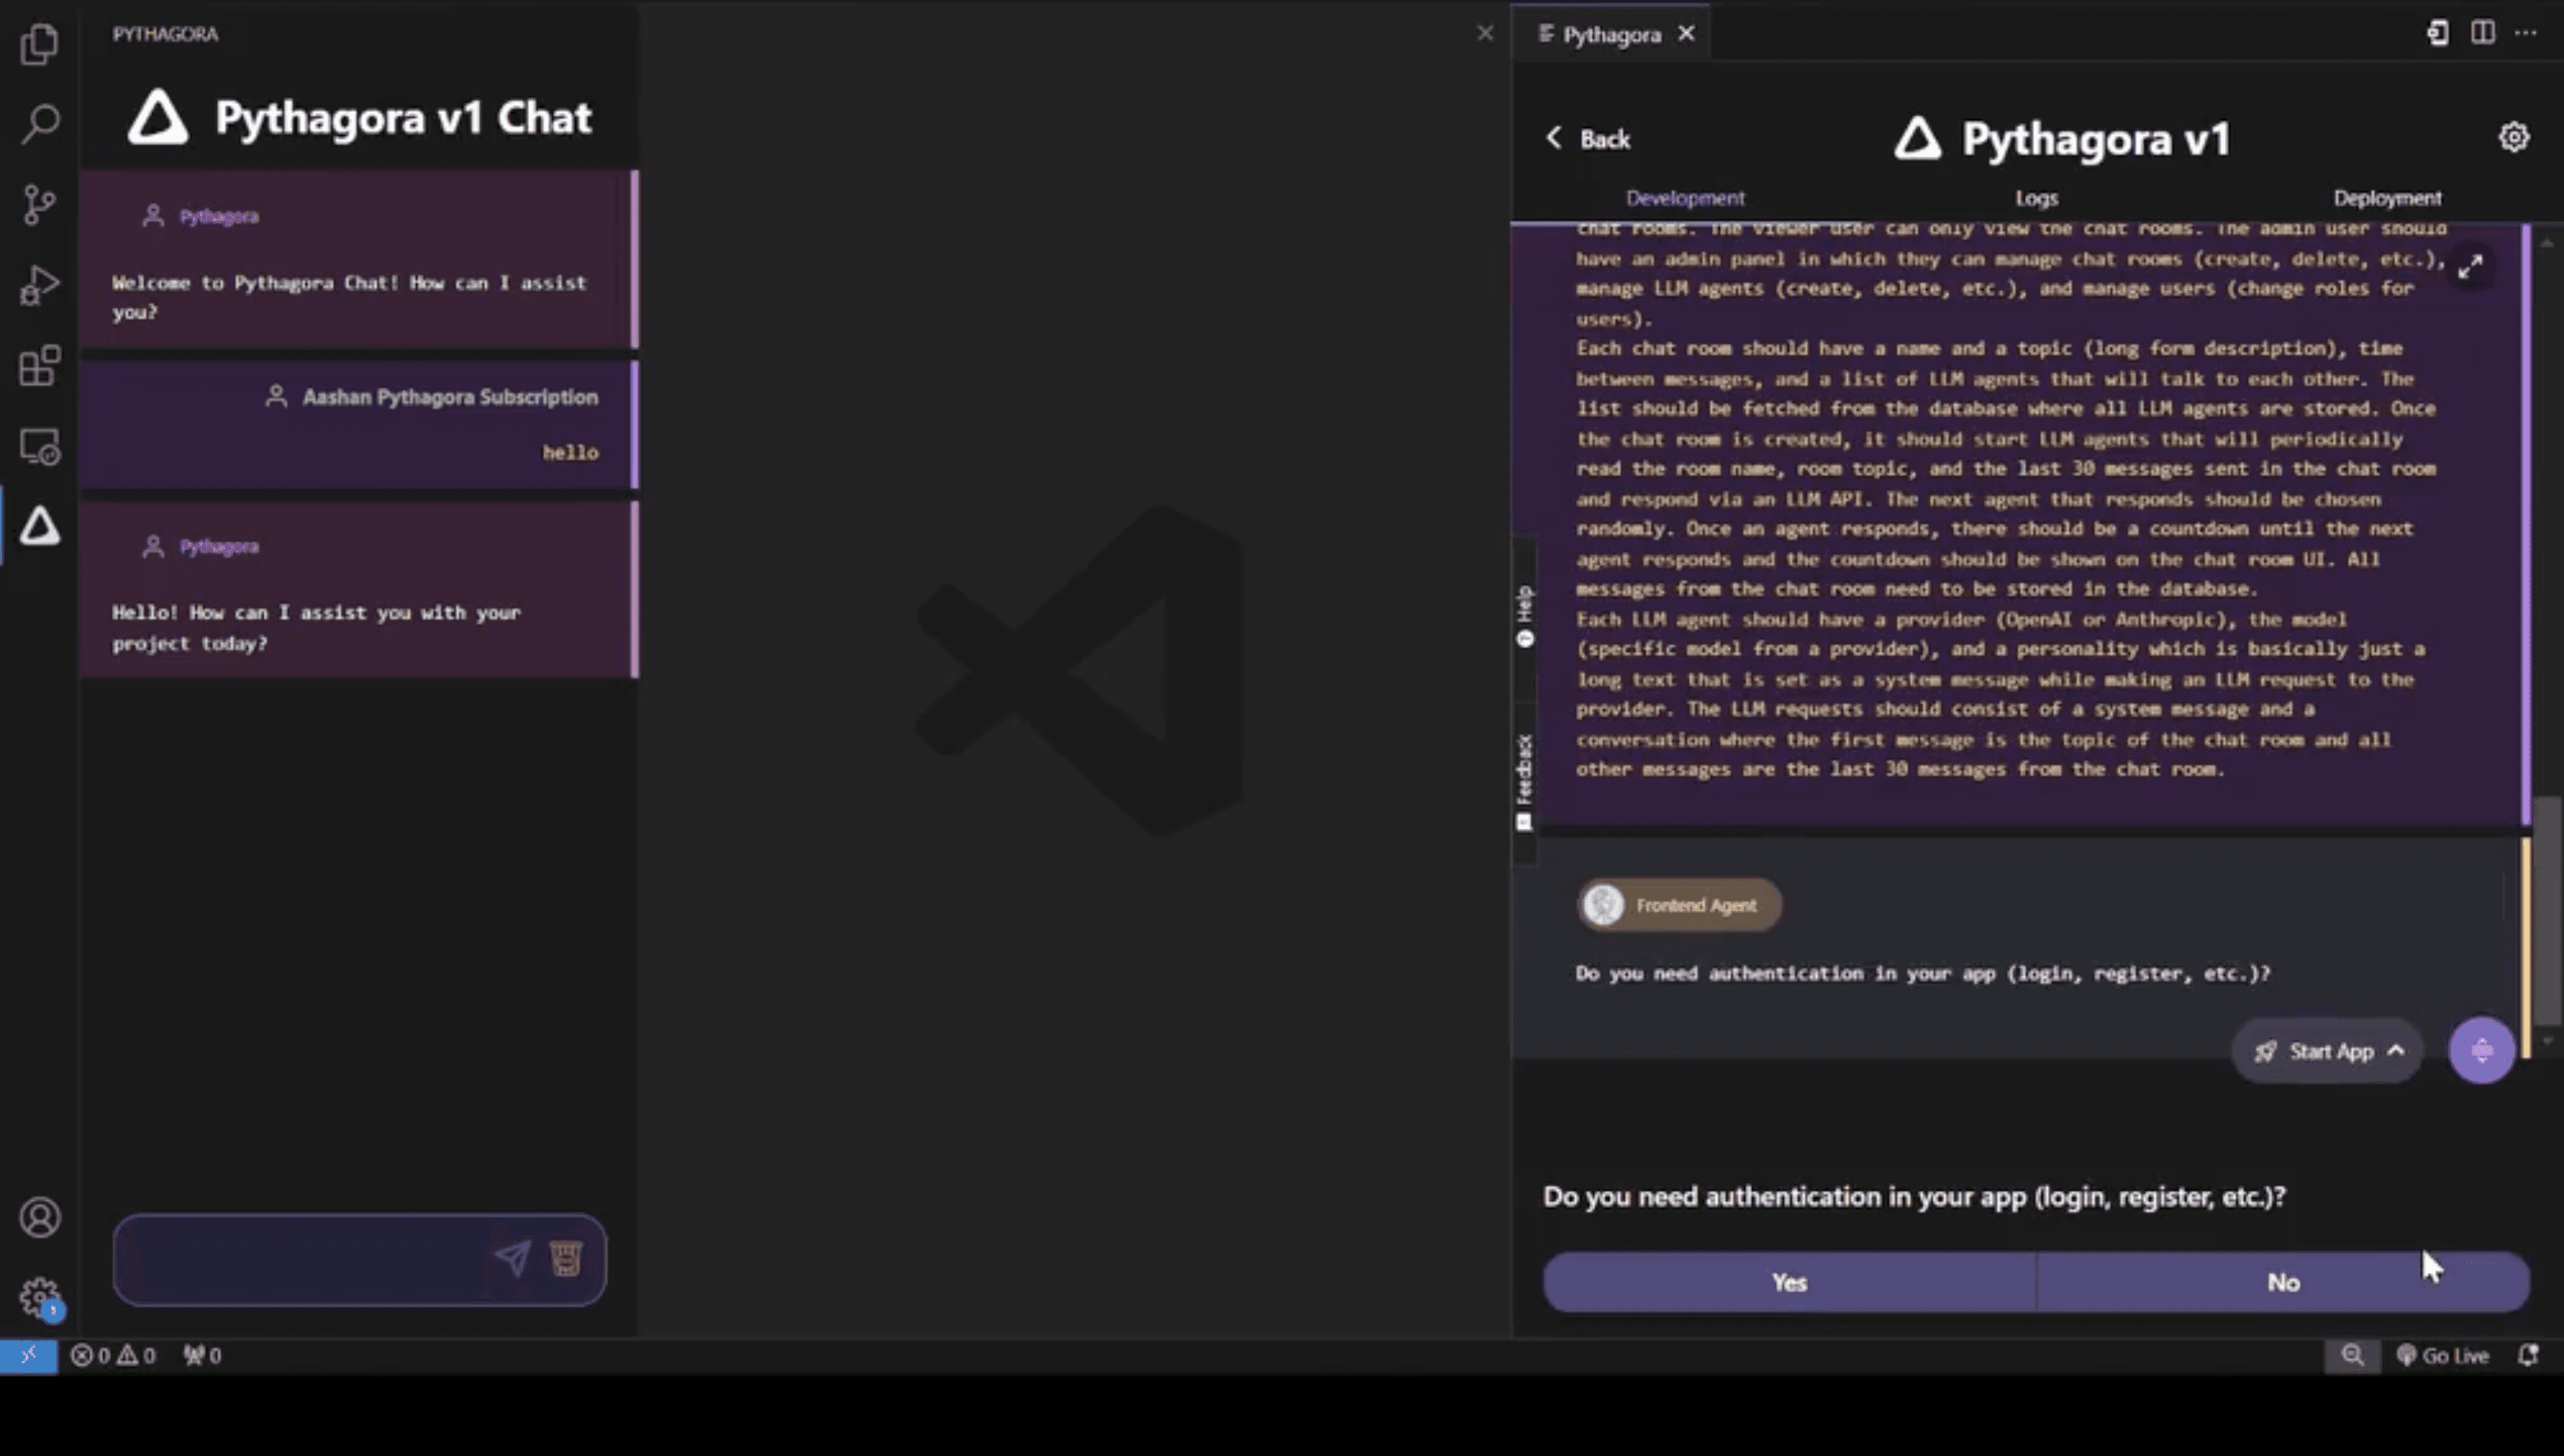Open the Feedback side tab
This screenshot has height=1456, width=2564.
[x=1524, y=782]
